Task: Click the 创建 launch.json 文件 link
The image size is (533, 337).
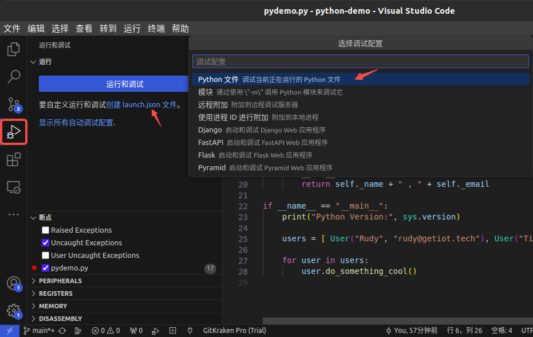Action: [141, 105]
